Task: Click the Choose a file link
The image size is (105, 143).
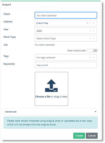Action: [x=43, y=97]
